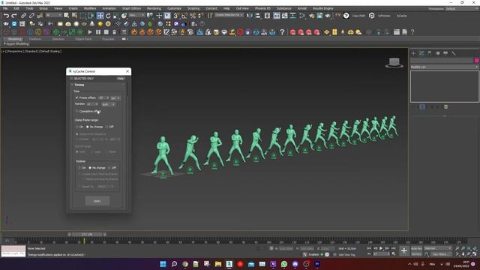480x270 pixels.
Task: Click the Pause simulation icon
Action: [98, 31]
